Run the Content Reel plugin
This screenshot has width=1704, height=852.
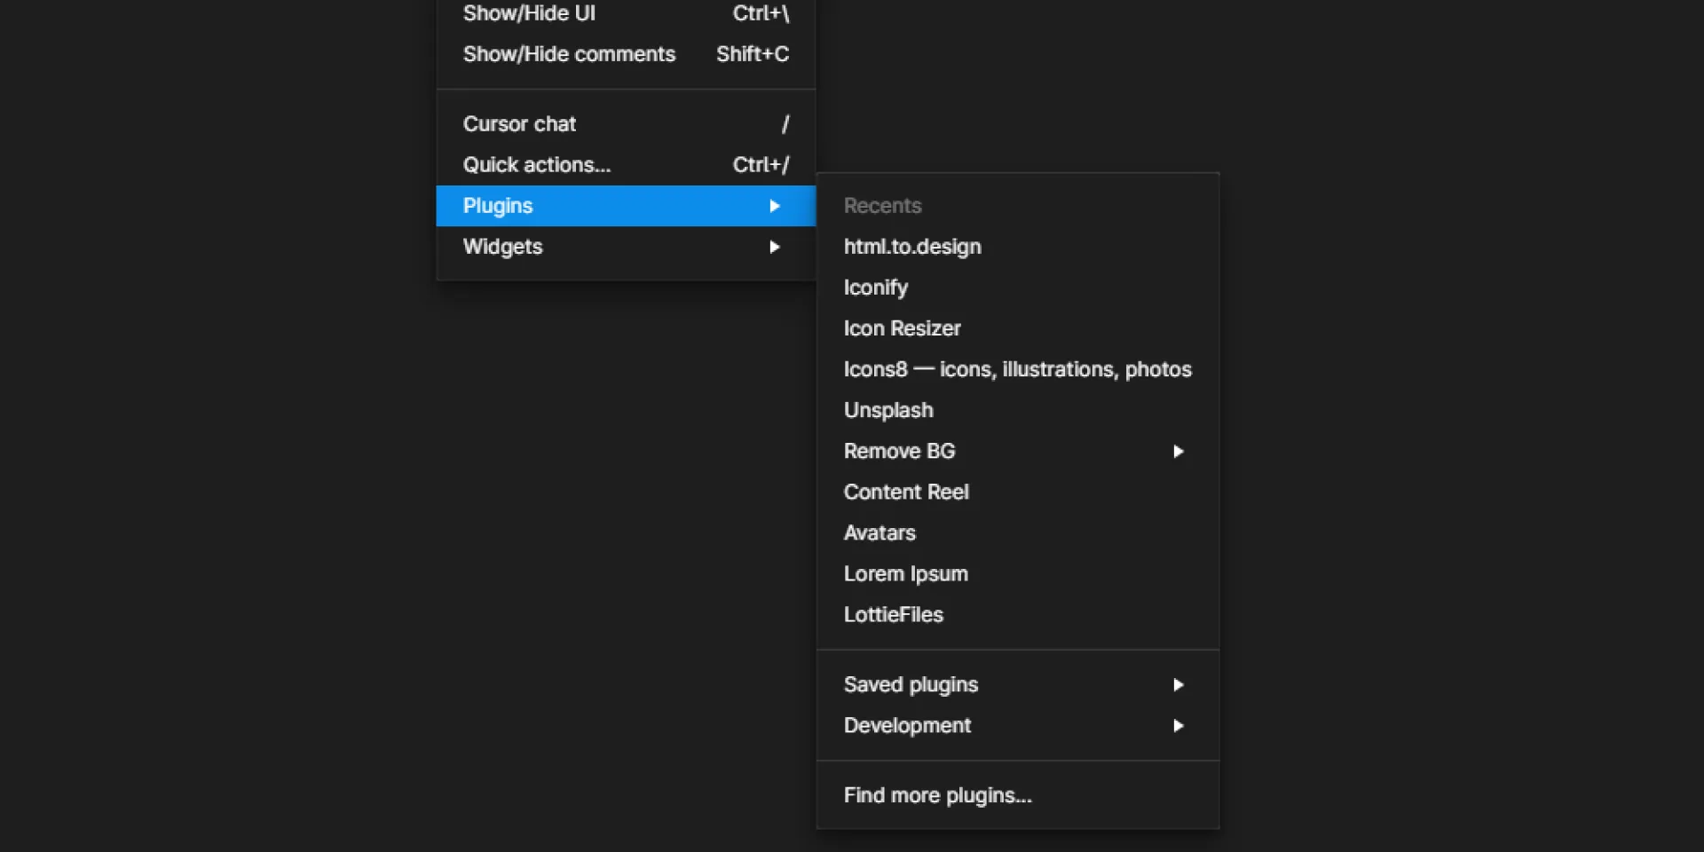[1018, 492]
